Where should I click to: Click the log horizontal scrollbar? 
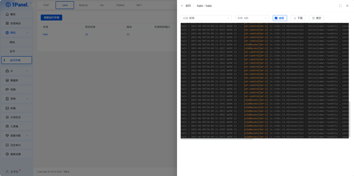pos(217,139)
